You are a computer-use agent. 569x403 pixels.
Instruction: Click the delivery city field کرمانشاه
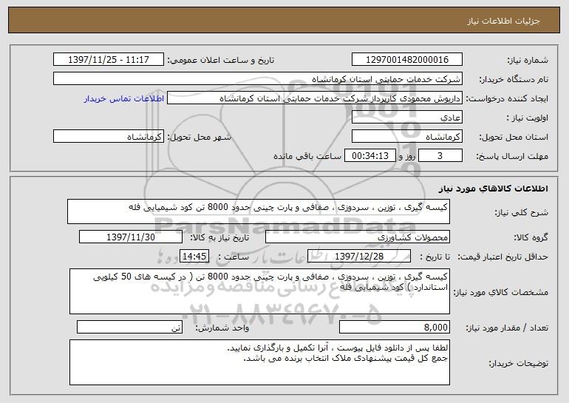point(109,137)
